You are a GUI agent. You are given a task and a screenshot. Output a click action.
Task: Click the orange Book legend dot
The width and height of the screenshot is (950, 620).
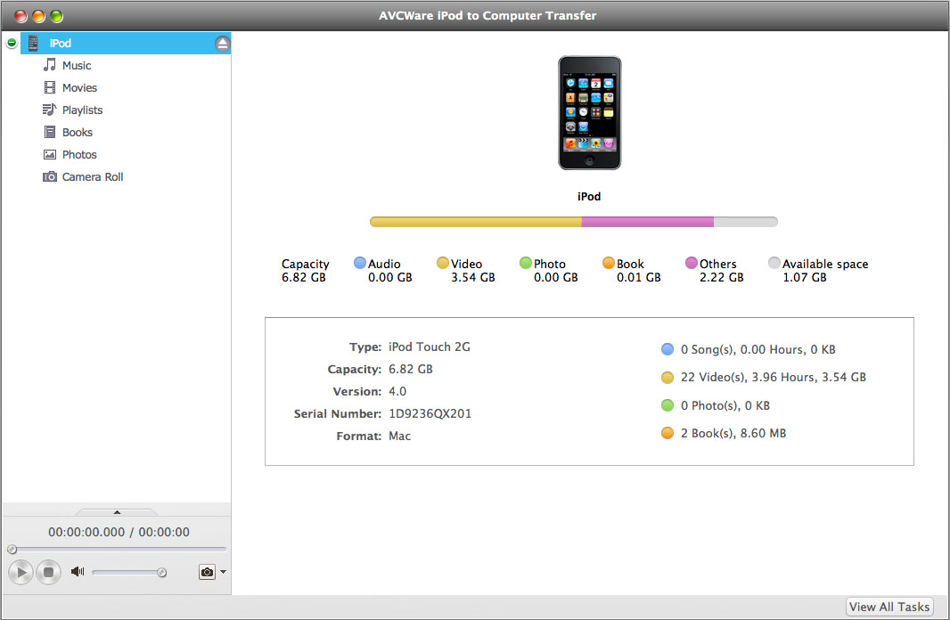609,263
